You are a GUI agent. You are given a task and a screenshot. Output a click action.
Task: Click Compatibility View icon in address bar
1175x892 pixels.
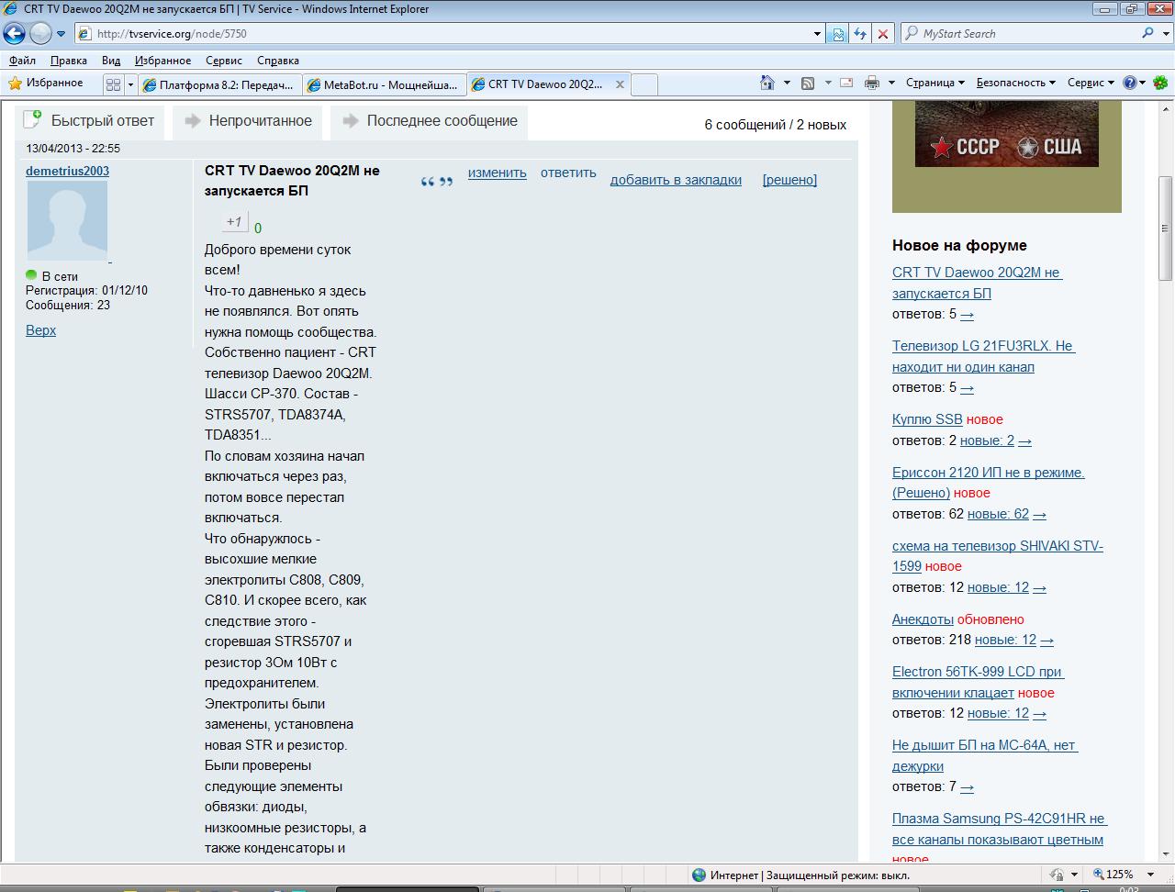837,34
